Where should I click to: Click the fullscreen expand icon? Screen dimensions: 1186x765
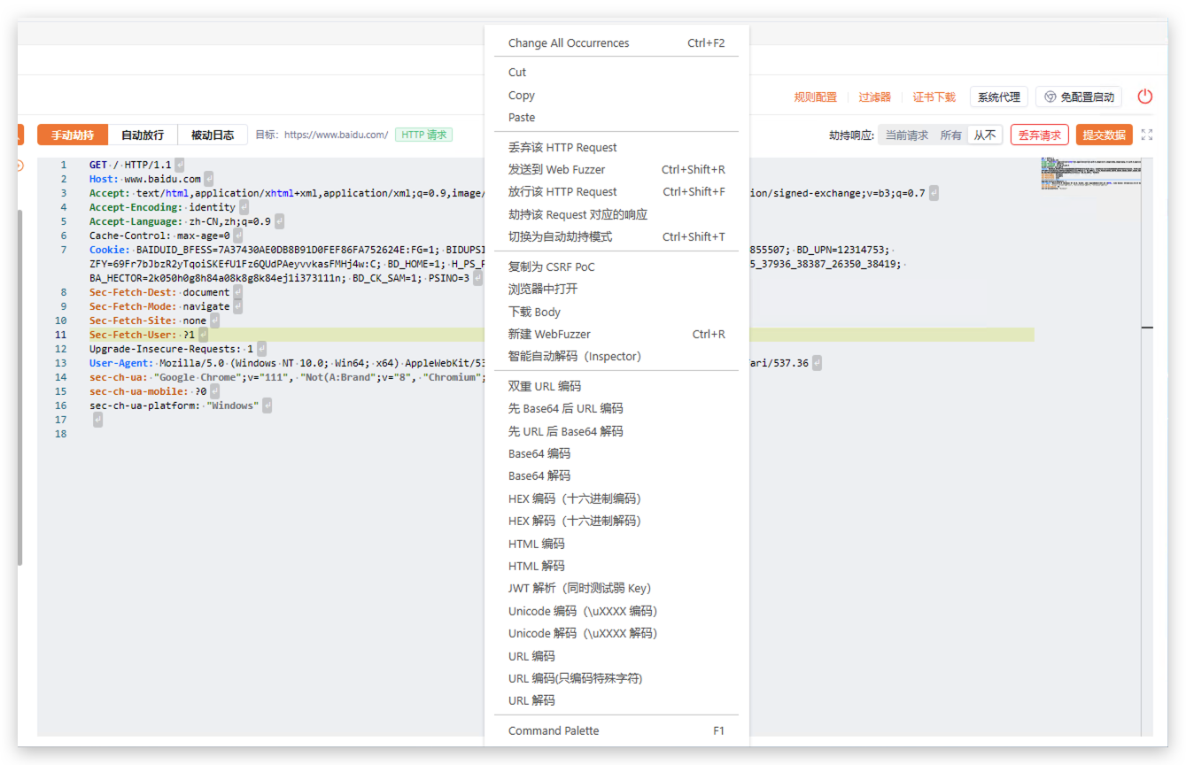pyautogui.click(x=1147, y=135)
